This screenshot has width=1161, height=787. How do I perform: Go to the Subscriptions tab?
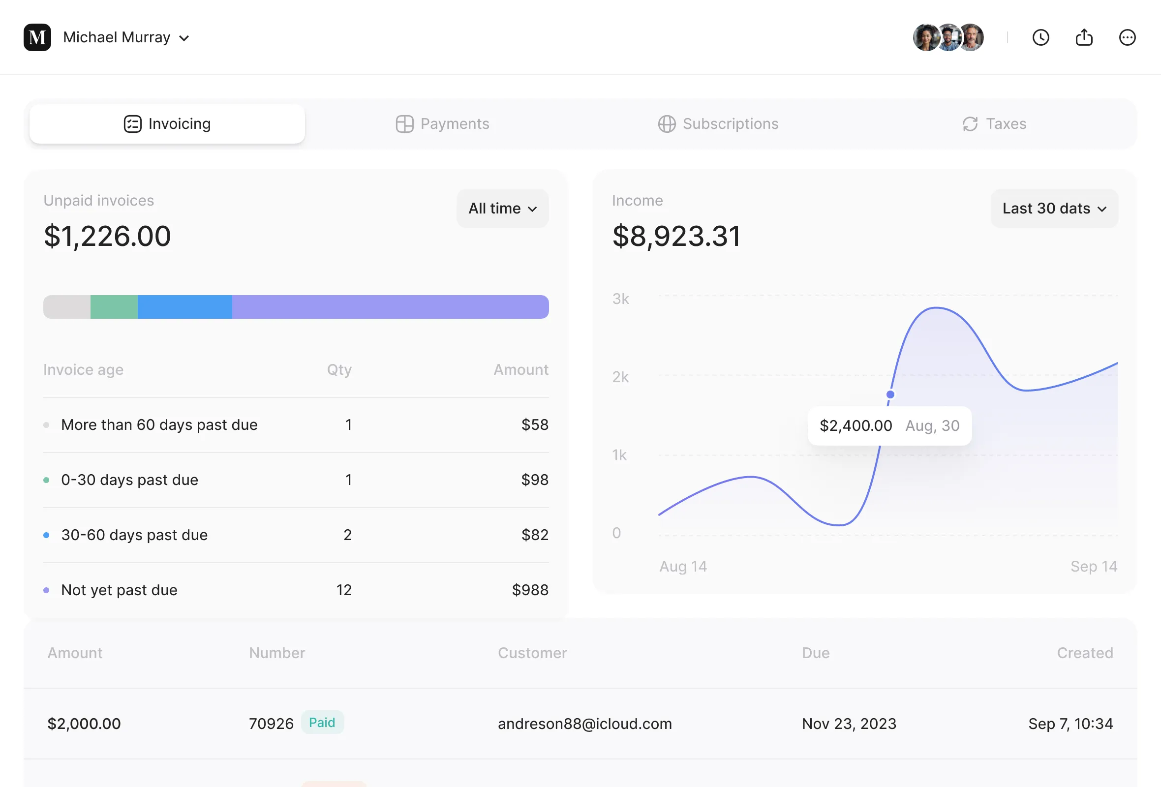pyautogui.click(x=718, y=124)
